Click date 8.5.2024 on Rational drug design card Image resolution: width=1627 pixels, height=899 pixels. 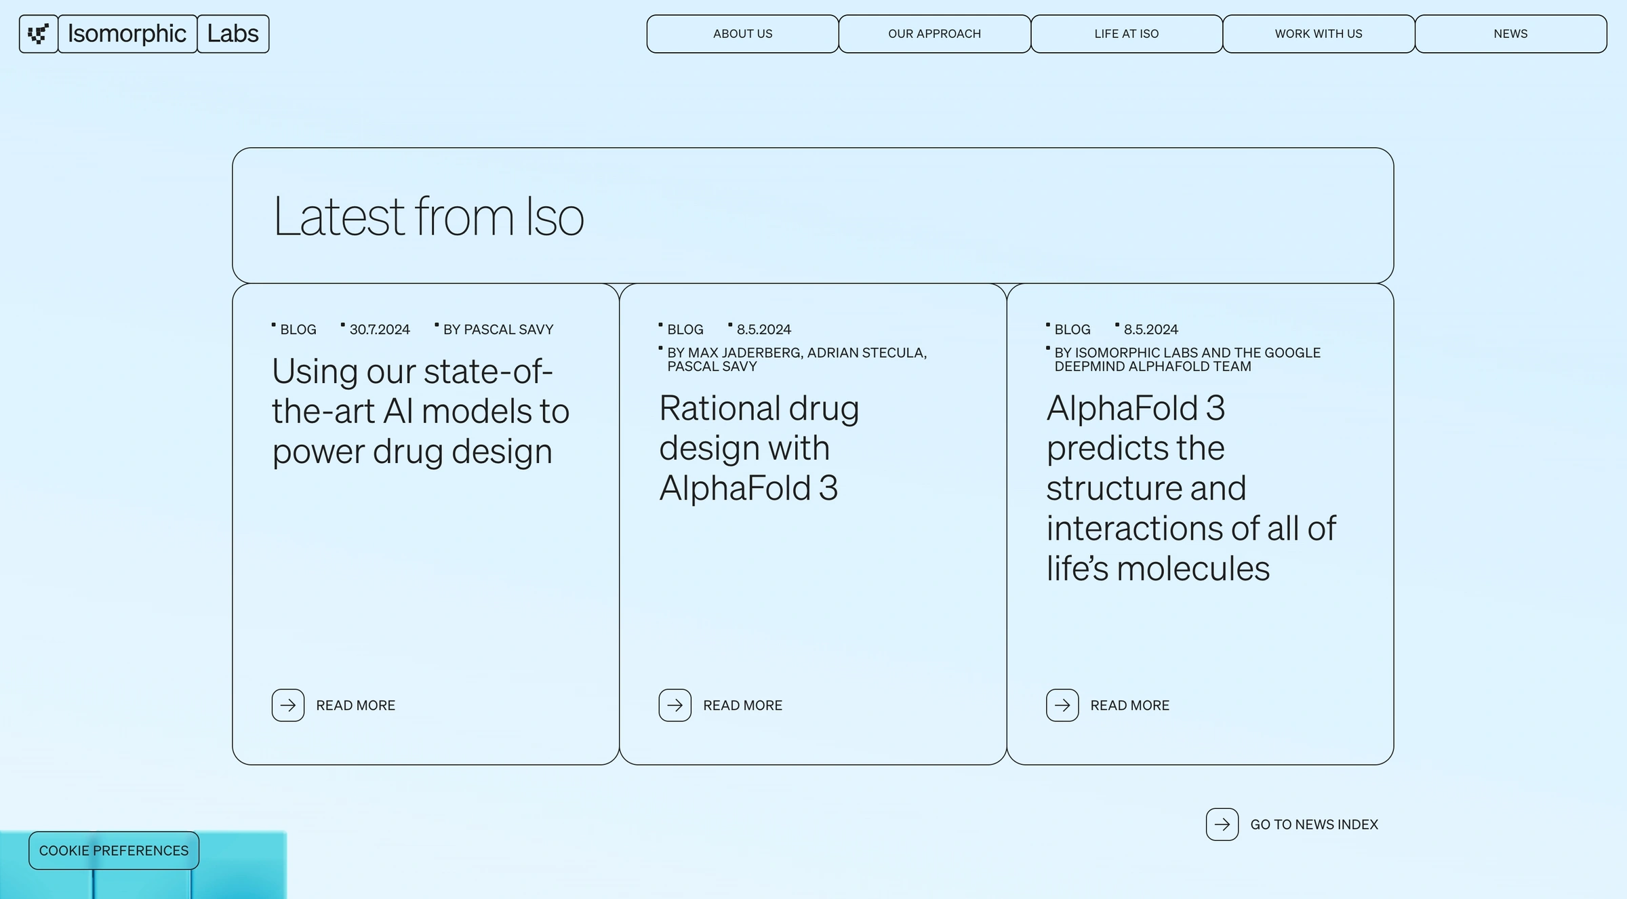(764, 329)
